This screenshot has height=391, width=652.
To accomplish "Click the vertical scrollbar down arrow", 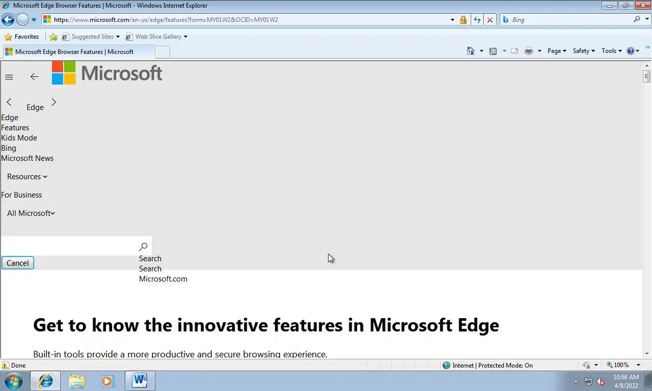I will pyautogui.click(x=647, y=354).
